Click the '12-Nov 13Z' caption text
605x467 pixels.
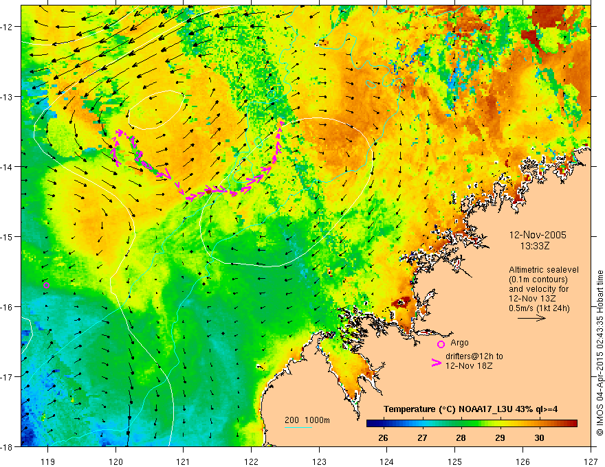pyautogui.click(x=533, y=299)
